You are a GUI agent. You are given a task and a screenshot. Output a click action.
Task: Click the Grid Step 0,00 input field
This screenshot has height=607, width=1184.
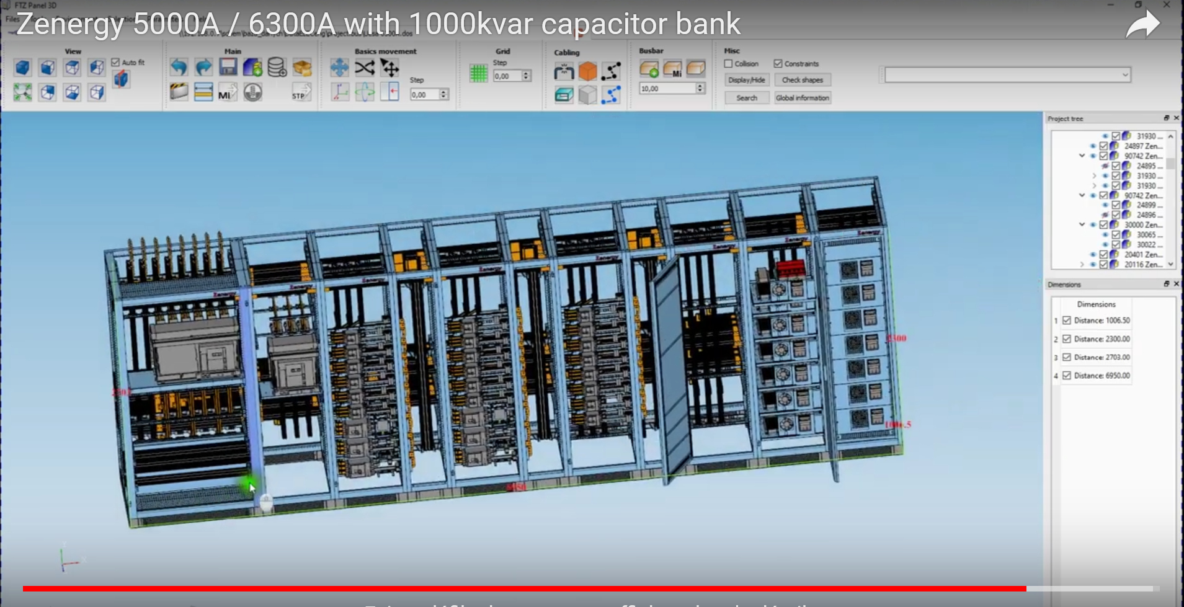[508, 76]
